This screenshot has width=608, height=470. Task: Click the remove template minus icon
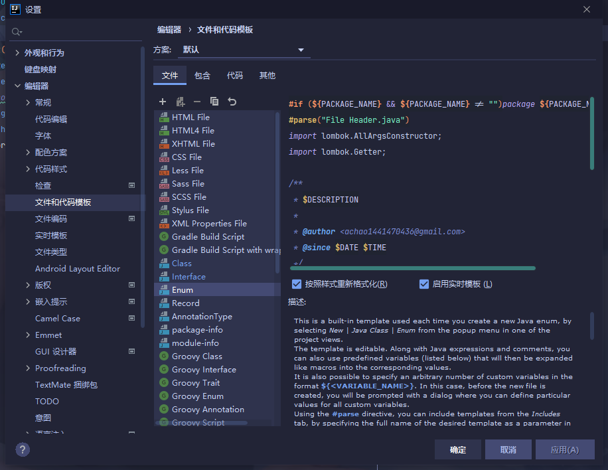pos(197,102)
